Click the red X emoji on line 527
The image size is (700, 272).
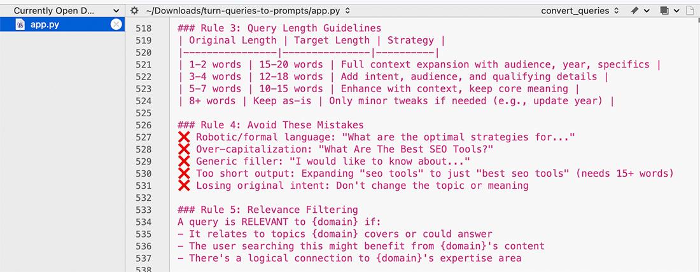coord(185,137)
